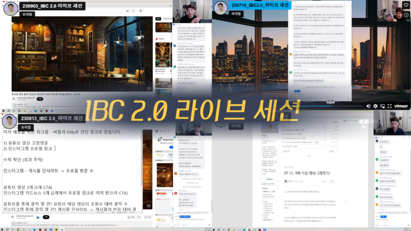Click the search icon on the bottom-left taskbar

[7, 229]
